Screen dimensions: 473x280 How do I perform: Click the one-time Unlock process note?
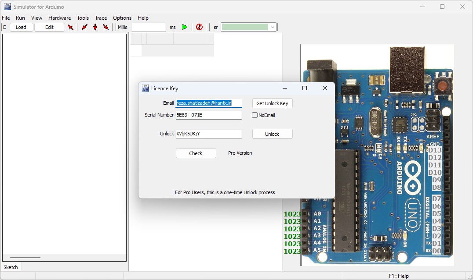point(225,192)
